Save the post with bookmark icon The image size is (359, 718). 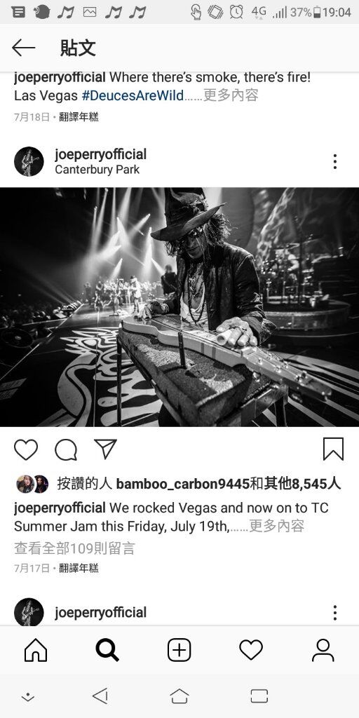click(x=333, y=449)
